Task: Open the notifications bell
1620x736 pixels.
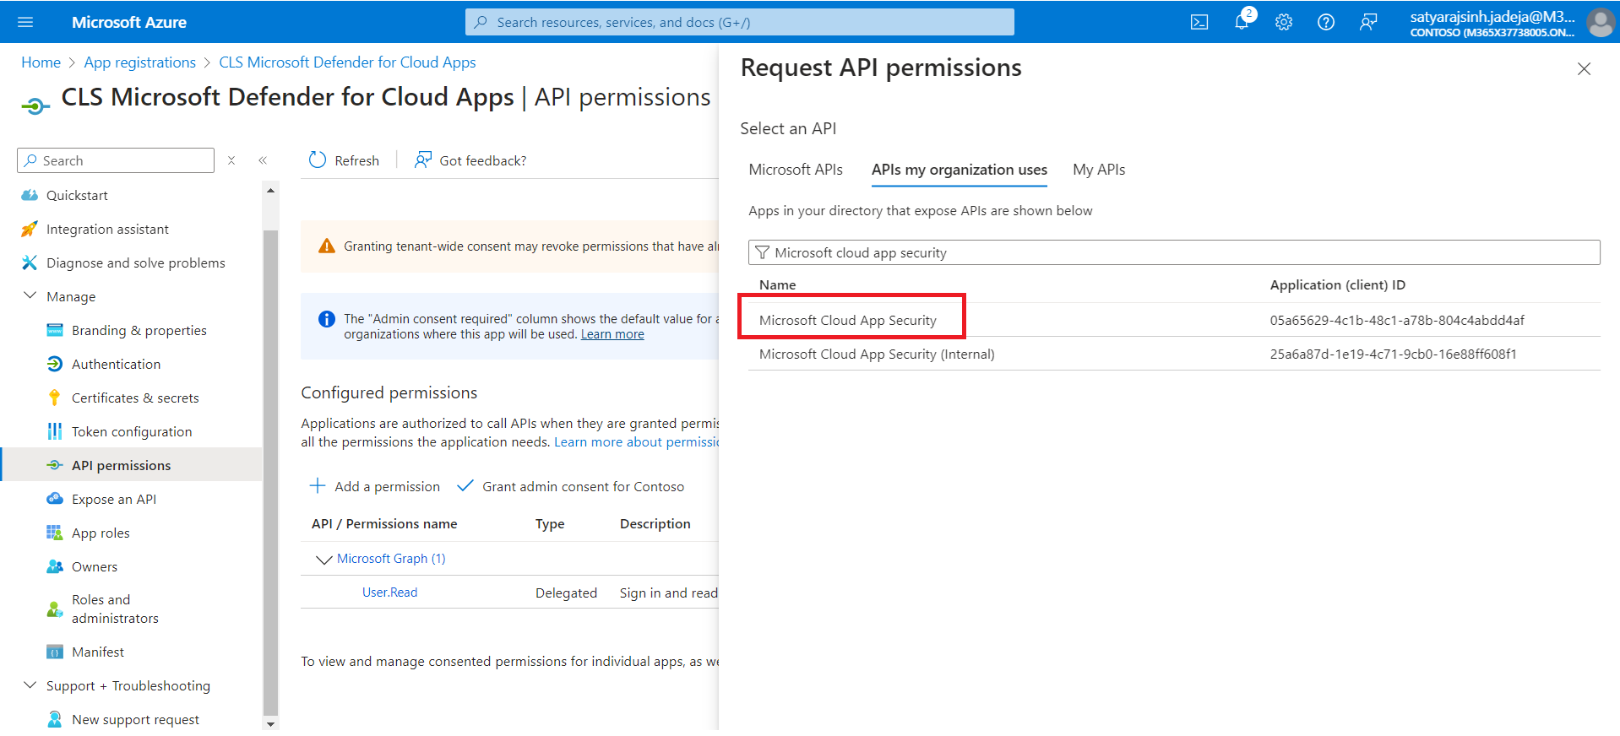Action: 1242,22
